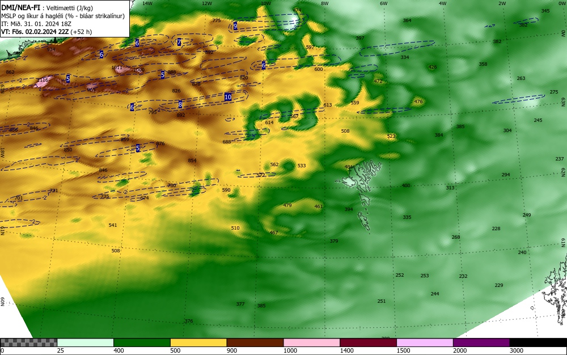Click the legend scale label 900
The height and width of the screenshot is (355, 567).
[232, 350]
